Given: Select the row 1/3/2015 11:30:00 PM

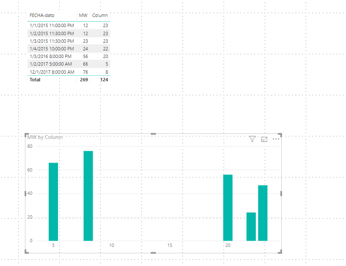Looking at the screenshot, I should (x=69, y=41).
